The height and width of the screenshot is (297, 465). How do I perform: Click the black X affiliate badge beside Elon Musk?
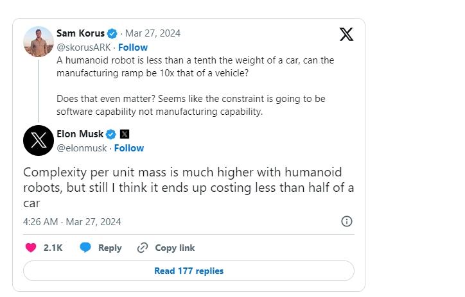(x=125, y=134)
